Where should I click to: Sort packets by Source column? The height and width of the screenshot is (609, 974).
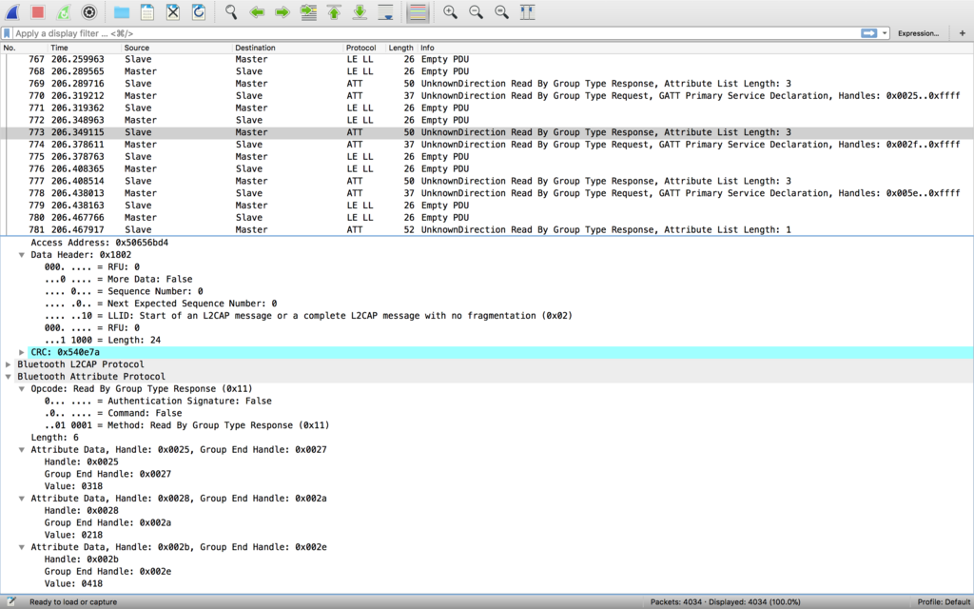pos(177,48)
